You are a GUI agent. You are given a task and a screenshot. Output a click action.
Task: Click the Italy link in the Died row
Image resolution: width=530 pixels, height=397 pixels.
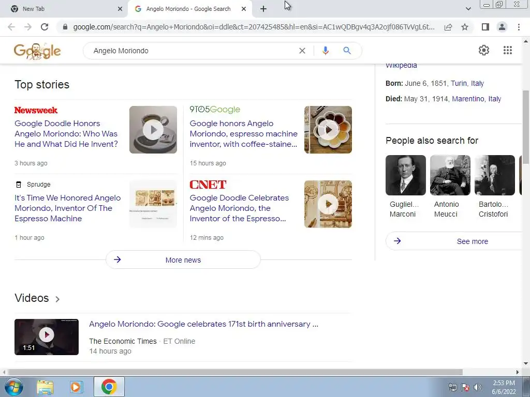(x=494, y=99)
